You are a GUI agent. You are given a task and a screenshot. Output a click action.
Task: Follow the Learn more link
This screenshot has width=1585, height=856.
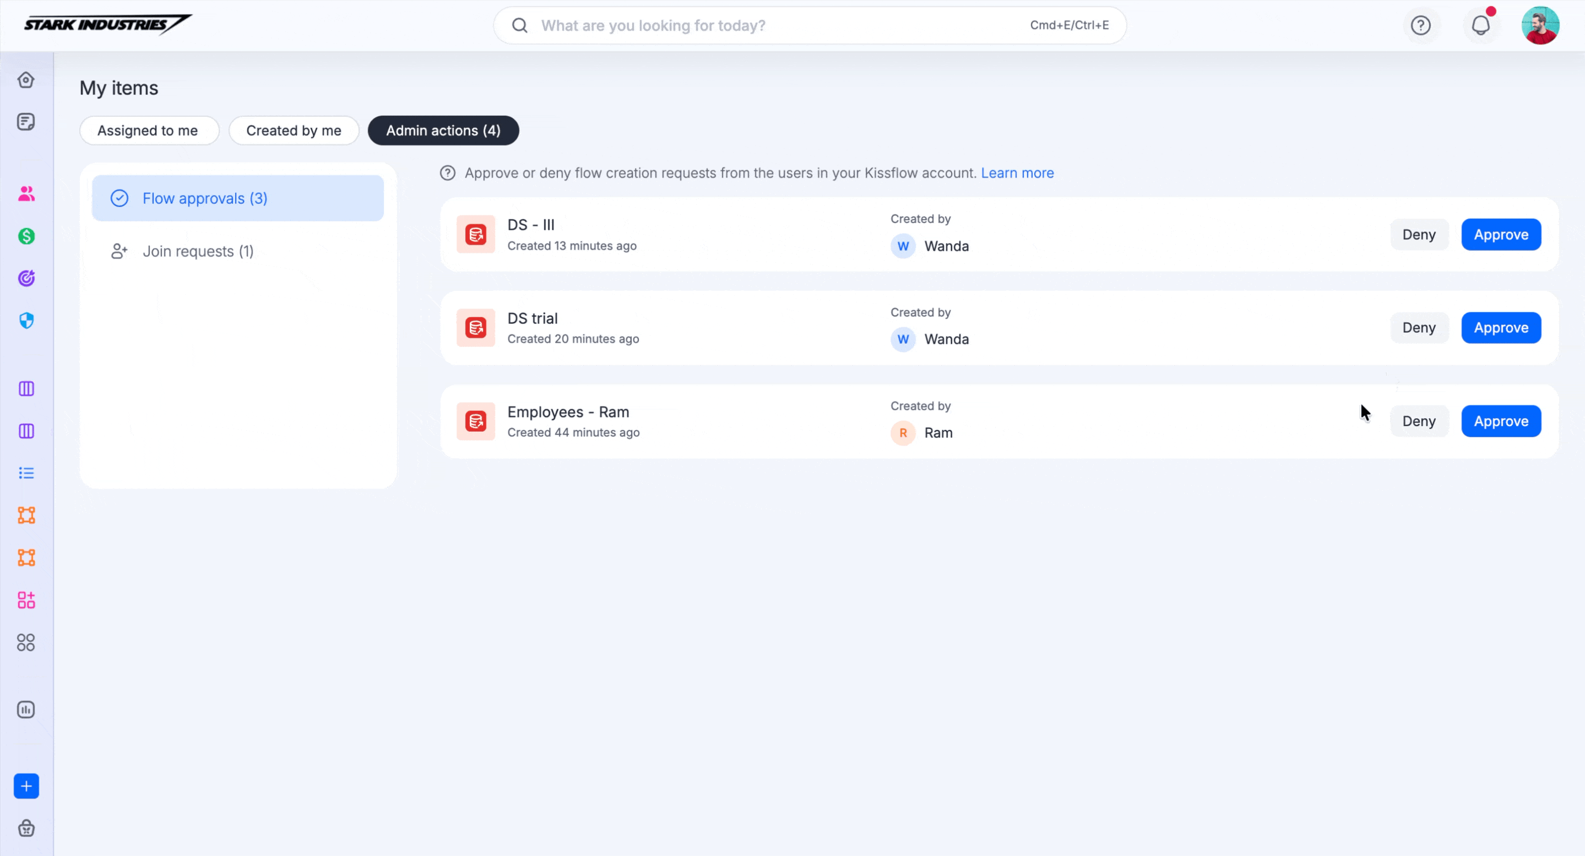1017,173
